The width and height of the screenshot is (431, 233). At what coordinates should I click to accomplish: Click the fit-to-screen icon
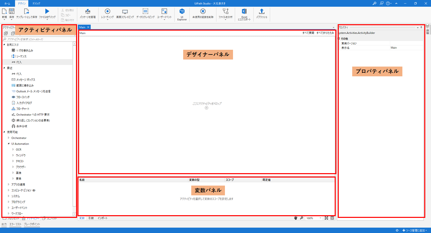[326, 218]
